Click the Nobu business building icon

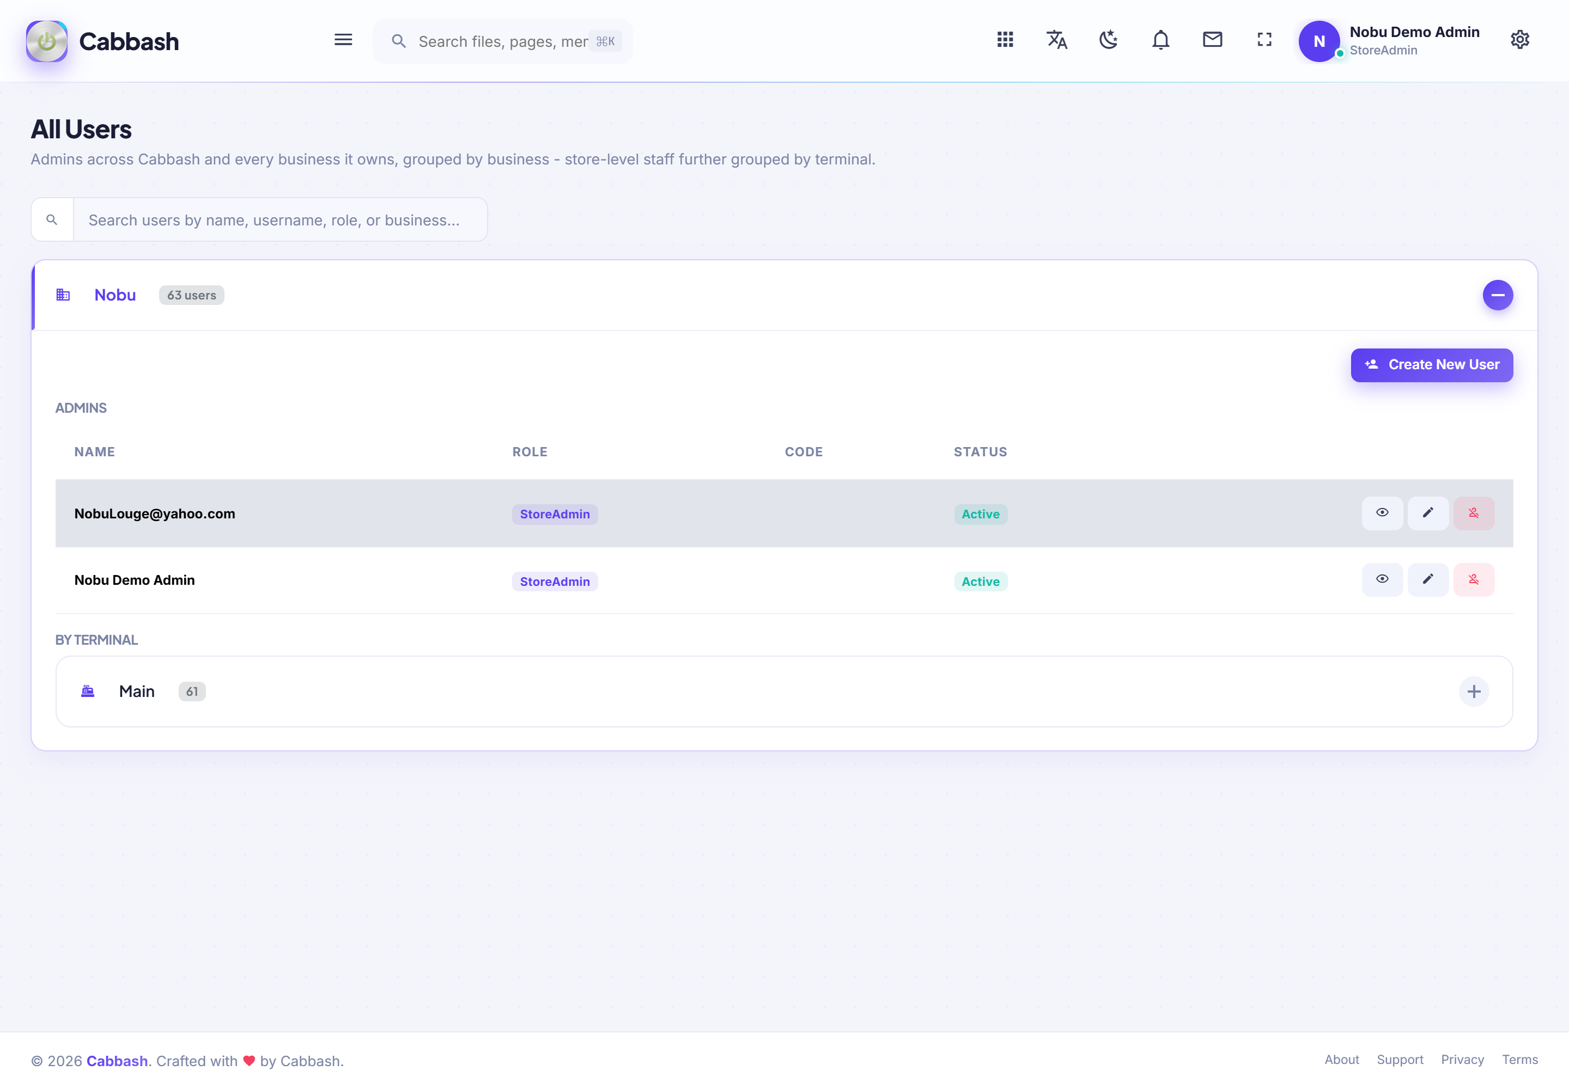pyautogui.click(x=63, y=295)
